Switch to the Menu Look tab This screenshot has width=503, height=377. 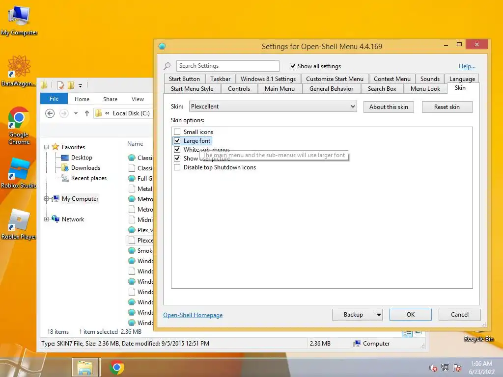425,89
